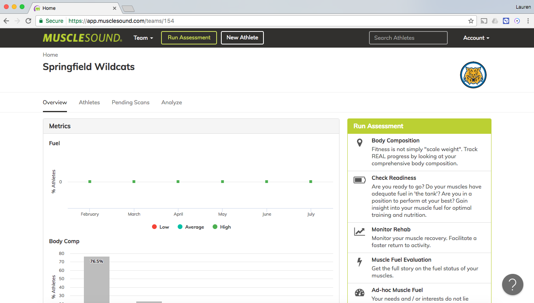Click the July data point on Fuel chart

click(x=311, y=181)
